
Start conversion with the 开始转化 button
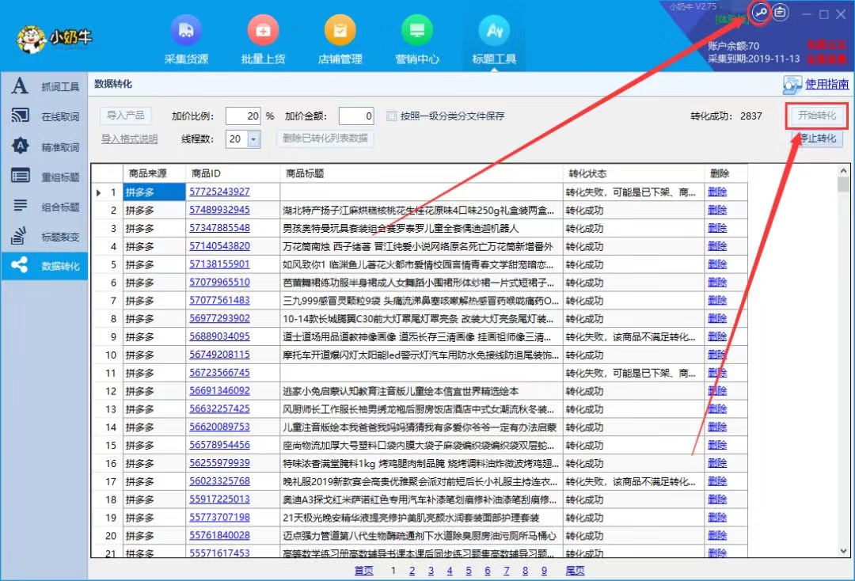[x=817, y=116]
